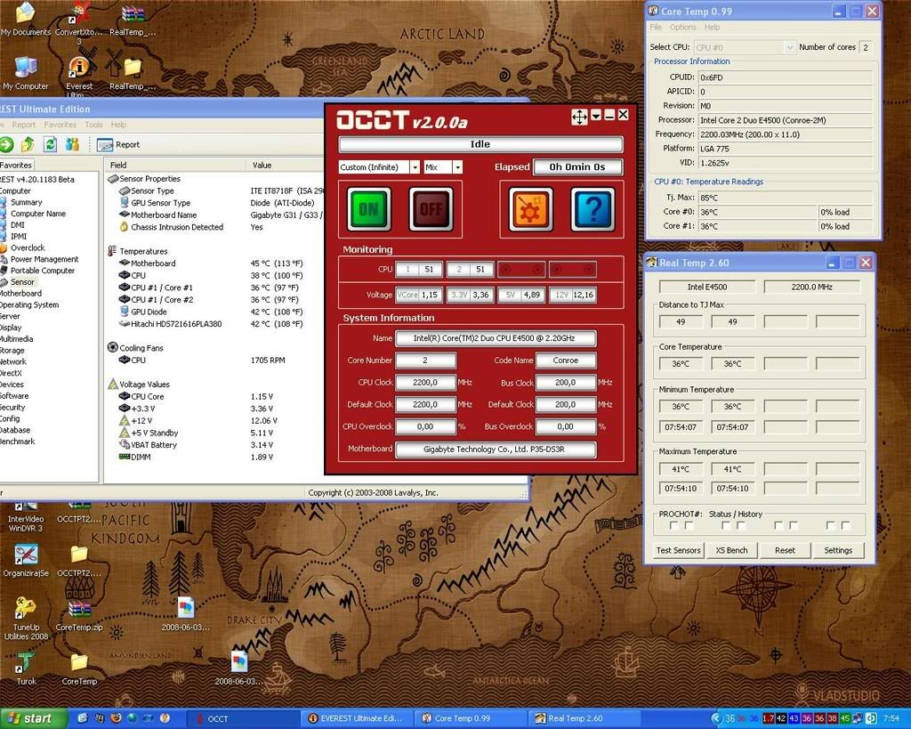Select the ConvertXto desktop shortcut
This screenshot has width=911, height=729.
(79, 23)
